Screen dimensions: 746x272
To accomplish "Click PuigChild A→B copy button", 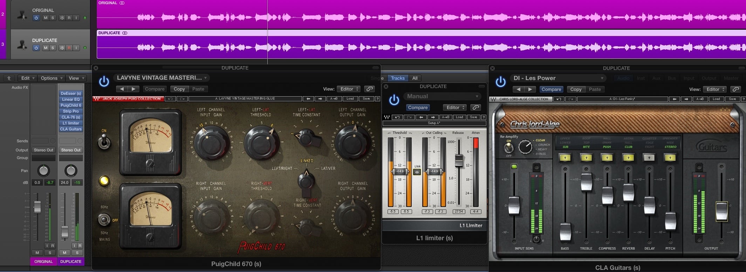I will coord(334,99).
